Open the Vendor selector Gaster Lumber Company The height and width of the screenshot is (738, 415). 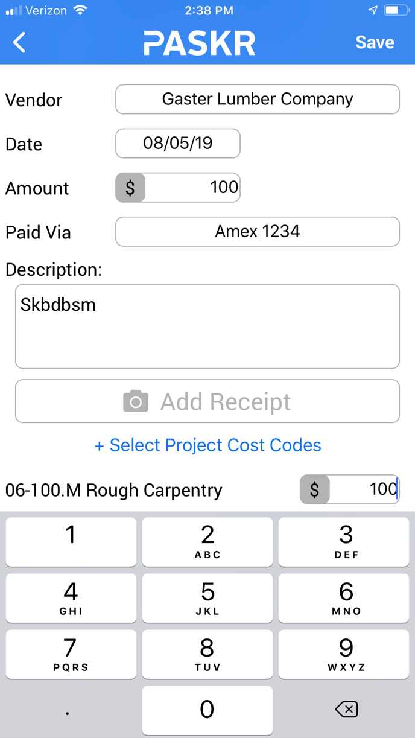[258, 100]
